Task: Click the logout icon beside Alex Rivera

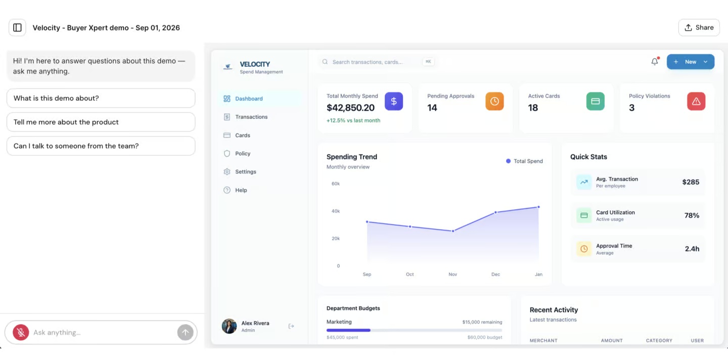Action: click(x=291, y=326)
